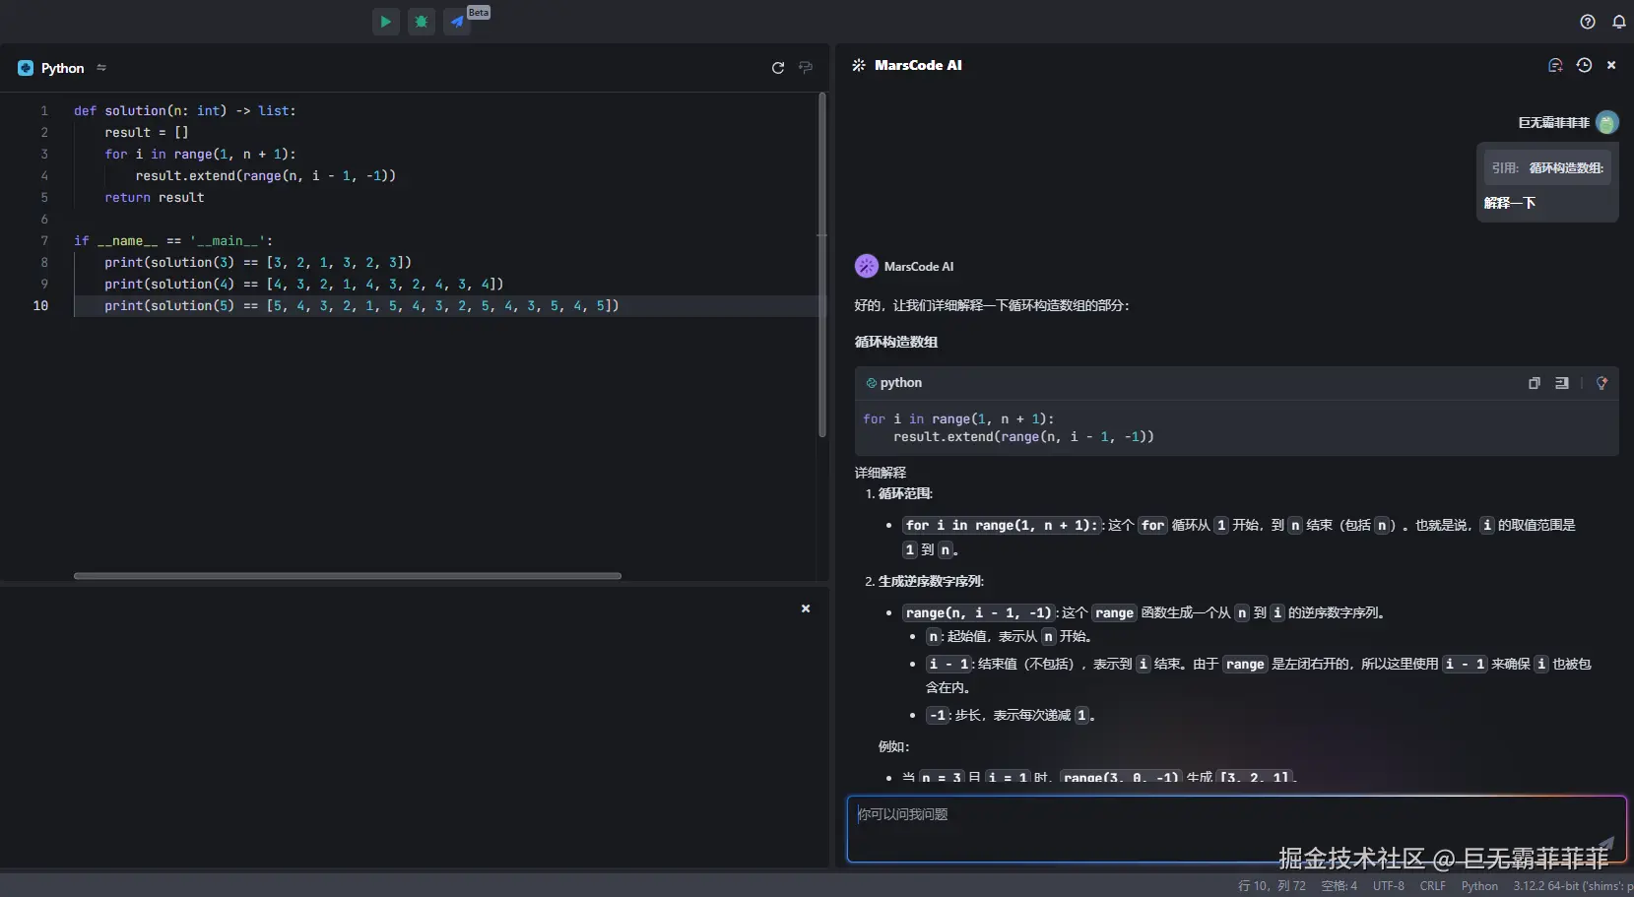Screen dimensions: 1634x897
Task: Click the user avatar of 巨无霸菲菲菲
Action: (x=1607, y=122)
